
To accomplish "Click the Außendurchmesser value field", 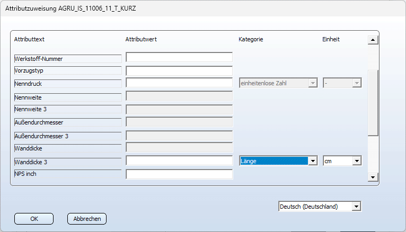I will click(179, 122).
